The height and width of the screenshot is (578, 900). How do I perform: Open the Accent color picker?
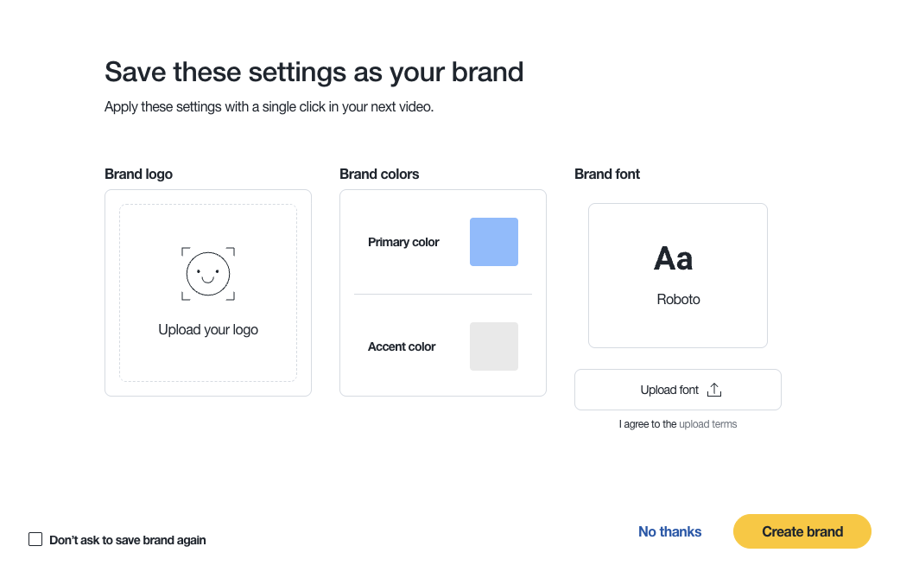493,346
